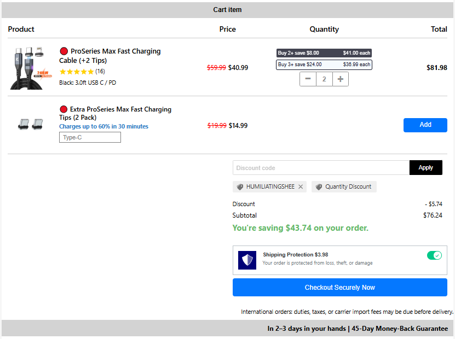
Task: Click Charges up to 60% in 30 minutes
Action: (x=103, y=126)
